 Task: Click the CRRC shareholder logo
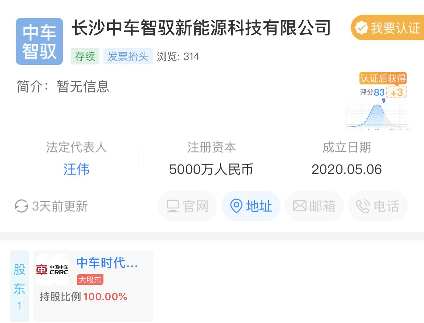click(52, 270)
